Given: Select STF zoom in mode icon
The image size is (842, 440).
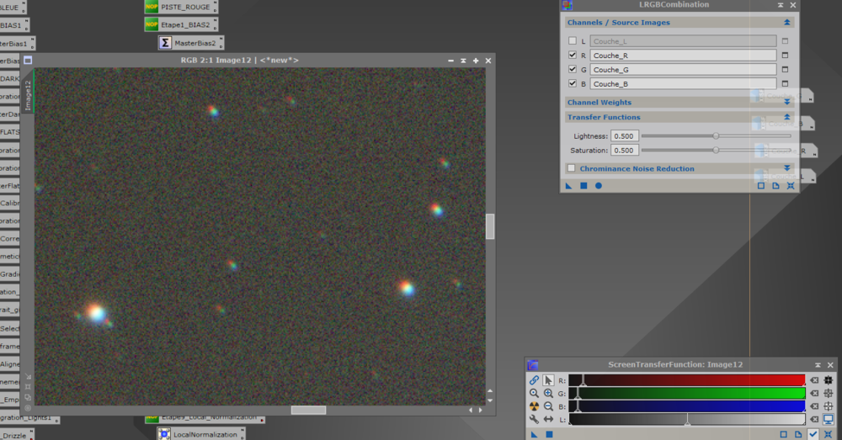Looking at the screenshot, I should coord(548,394).
